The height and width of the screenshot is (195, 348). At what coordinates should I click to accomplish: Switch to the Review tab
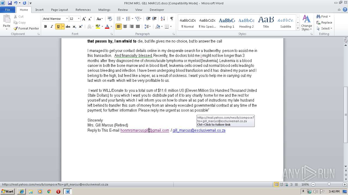123,10
